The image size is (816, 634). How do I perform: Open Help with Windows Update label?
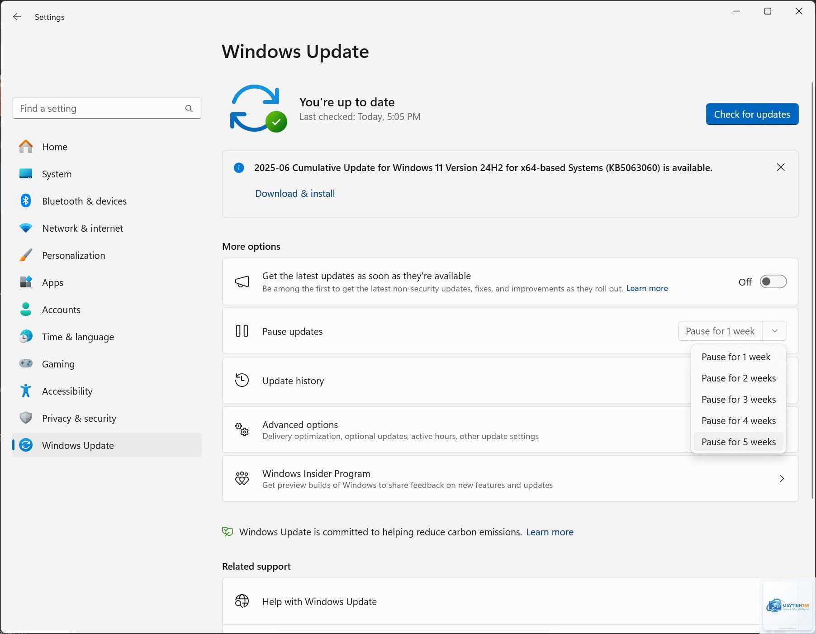(319, 601)
